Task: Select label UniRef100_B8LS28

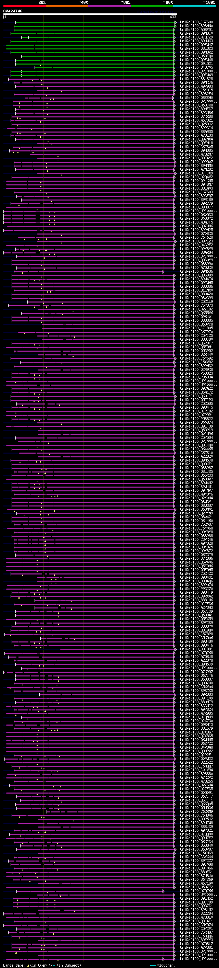Action: (x=196, y=79)
